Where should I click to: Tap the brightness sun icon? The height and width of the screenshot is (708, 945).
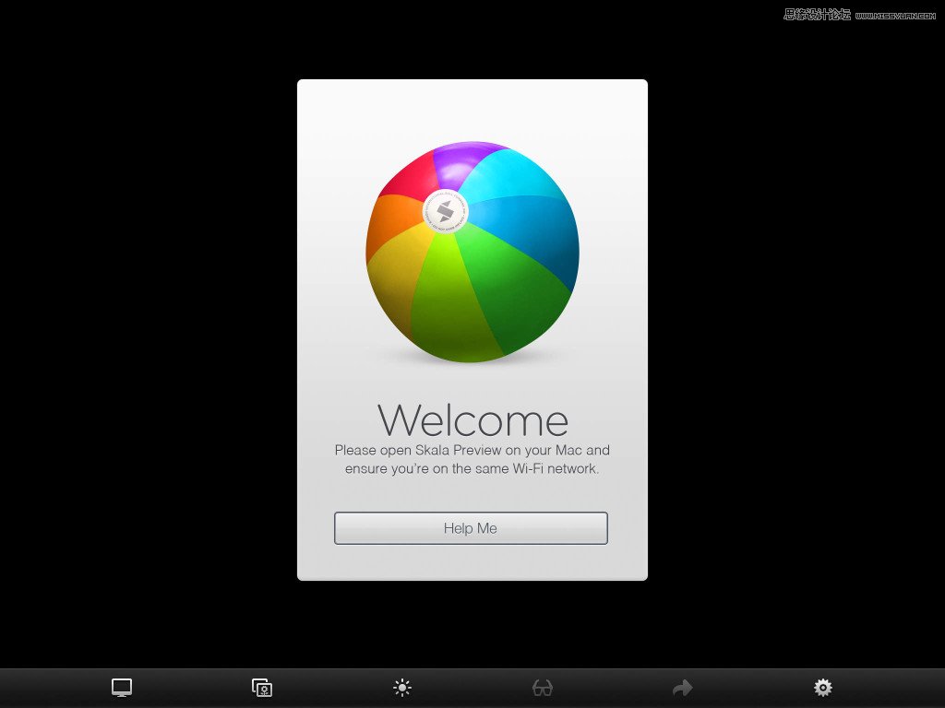tap(402, 688)
